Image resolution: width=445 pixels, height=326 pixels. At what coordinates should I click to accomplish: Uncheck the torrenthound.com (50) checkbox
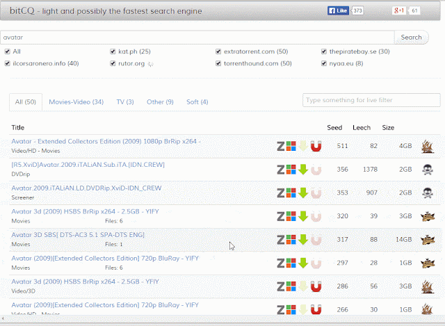(218, 63)
